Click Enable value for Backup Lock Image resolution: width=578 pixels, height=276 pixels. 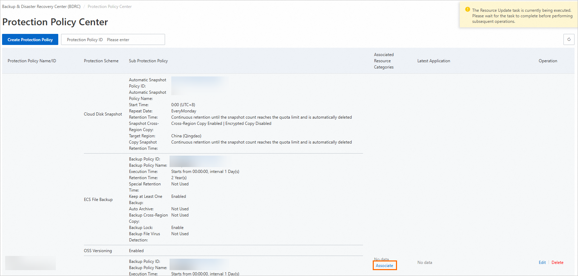coord(178,228)
